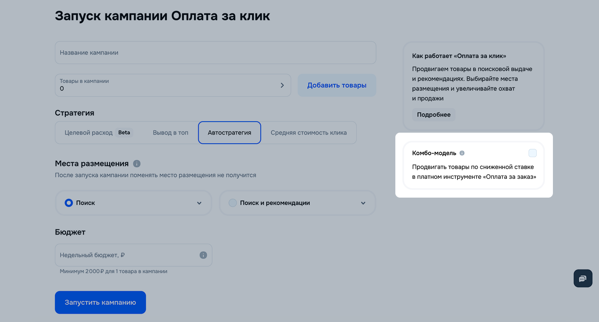Expand the Поиск placement chevron

coord(199,203)
